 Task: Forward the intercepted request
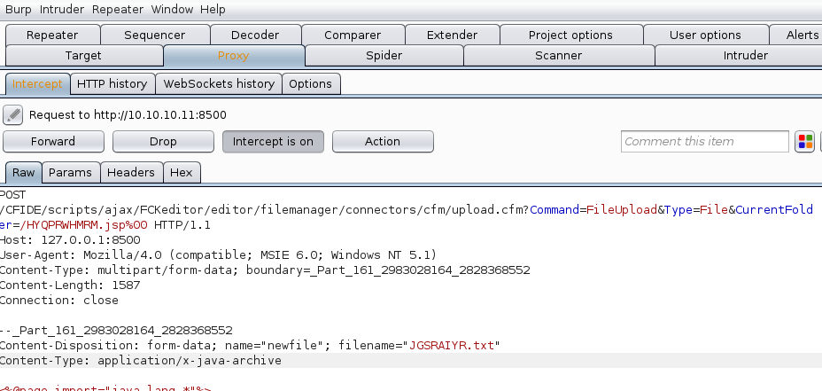pos(53,142)
